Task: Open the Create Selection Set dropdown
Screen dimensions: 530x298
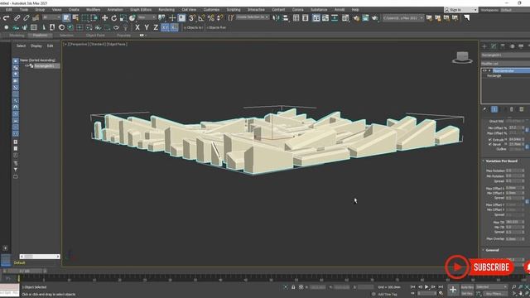Action: pyautogui.click(x=252, y=17)
